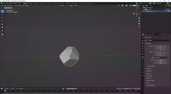Open the Add Cube tool
171x94 pixels.
[3, 37]
